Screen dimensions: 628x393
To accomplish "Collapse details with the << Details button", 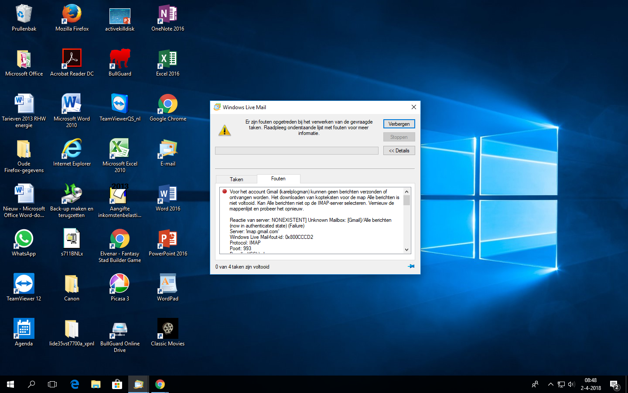I will (x=399, y=151).
